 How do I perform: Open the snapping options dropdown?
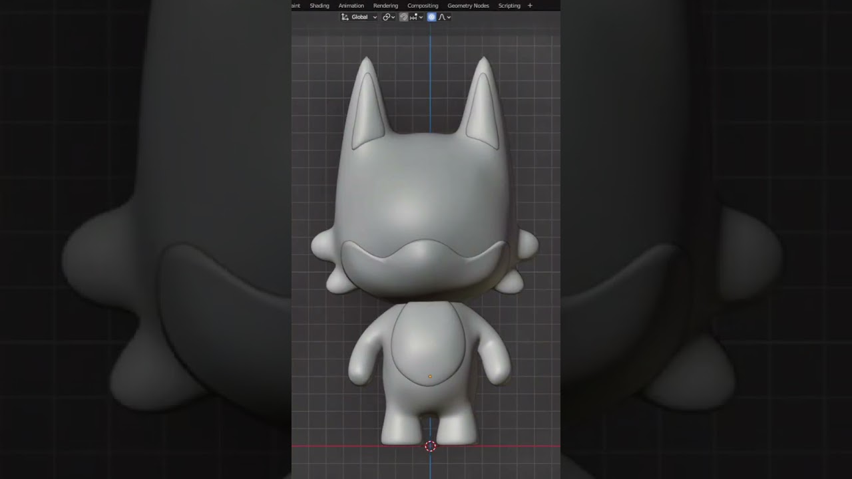(417, 17)
